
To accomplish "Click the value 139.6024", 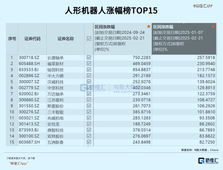I will [x=206, y=82].
